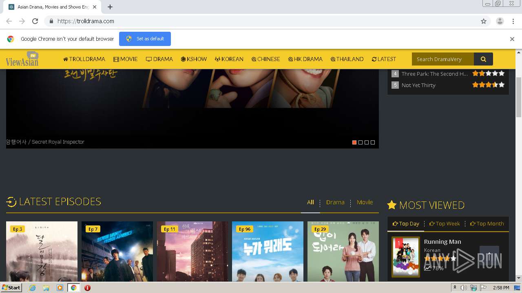The image size is (522, 293).
Task: Launch Windows Media Player from taskbar
Action: click(x=60, y=288)
